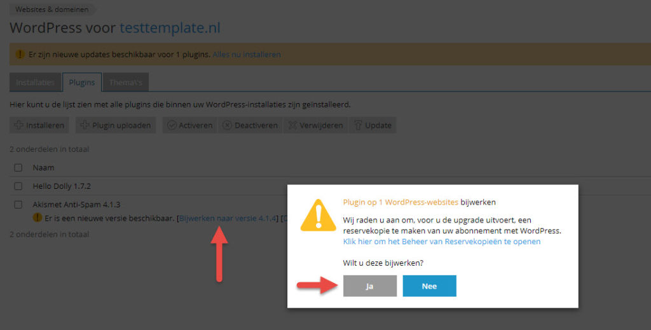
Task: Click 'Plugin op 1 WordPress-websites' dialog title
Action: (401, 202)
